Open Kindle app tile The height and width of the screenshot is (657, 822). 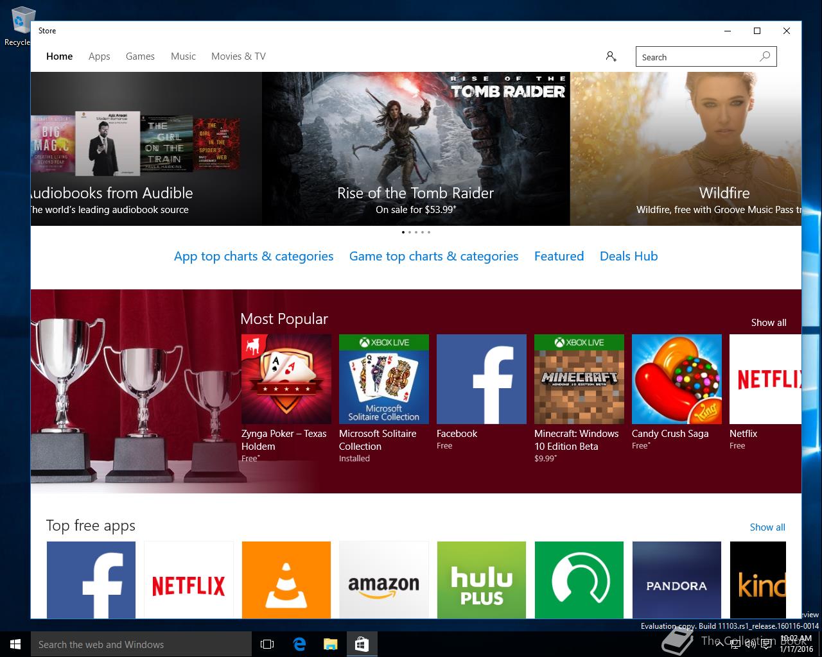(x=758, y=580)
